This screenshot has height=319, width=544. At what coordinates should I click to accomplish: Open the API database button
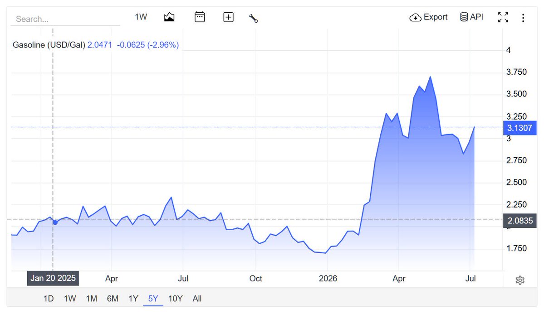pyautogui.click(x=471, y=17)
